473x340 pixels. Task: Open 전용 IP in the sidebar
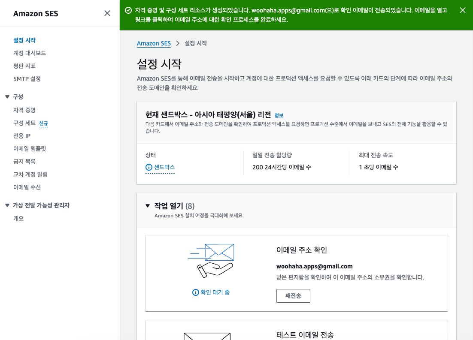point(22,136)
